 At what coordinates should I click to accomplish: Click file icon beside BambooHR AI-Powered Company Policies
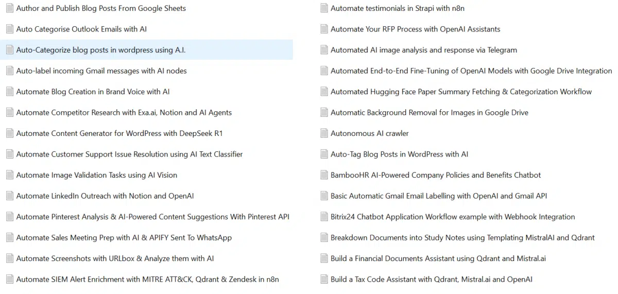[x=324, y=175]
